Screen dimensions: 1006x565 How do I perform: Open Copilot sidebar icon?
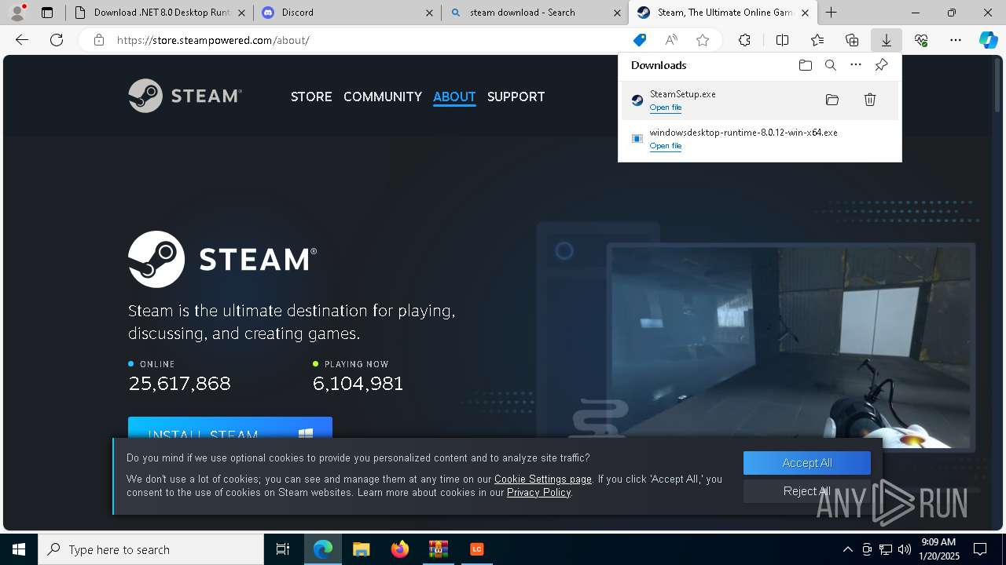(x=989, y=40)
